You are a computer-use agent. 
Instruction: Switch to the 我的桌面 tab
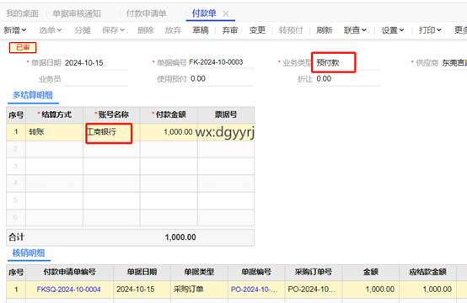point(22,13)
